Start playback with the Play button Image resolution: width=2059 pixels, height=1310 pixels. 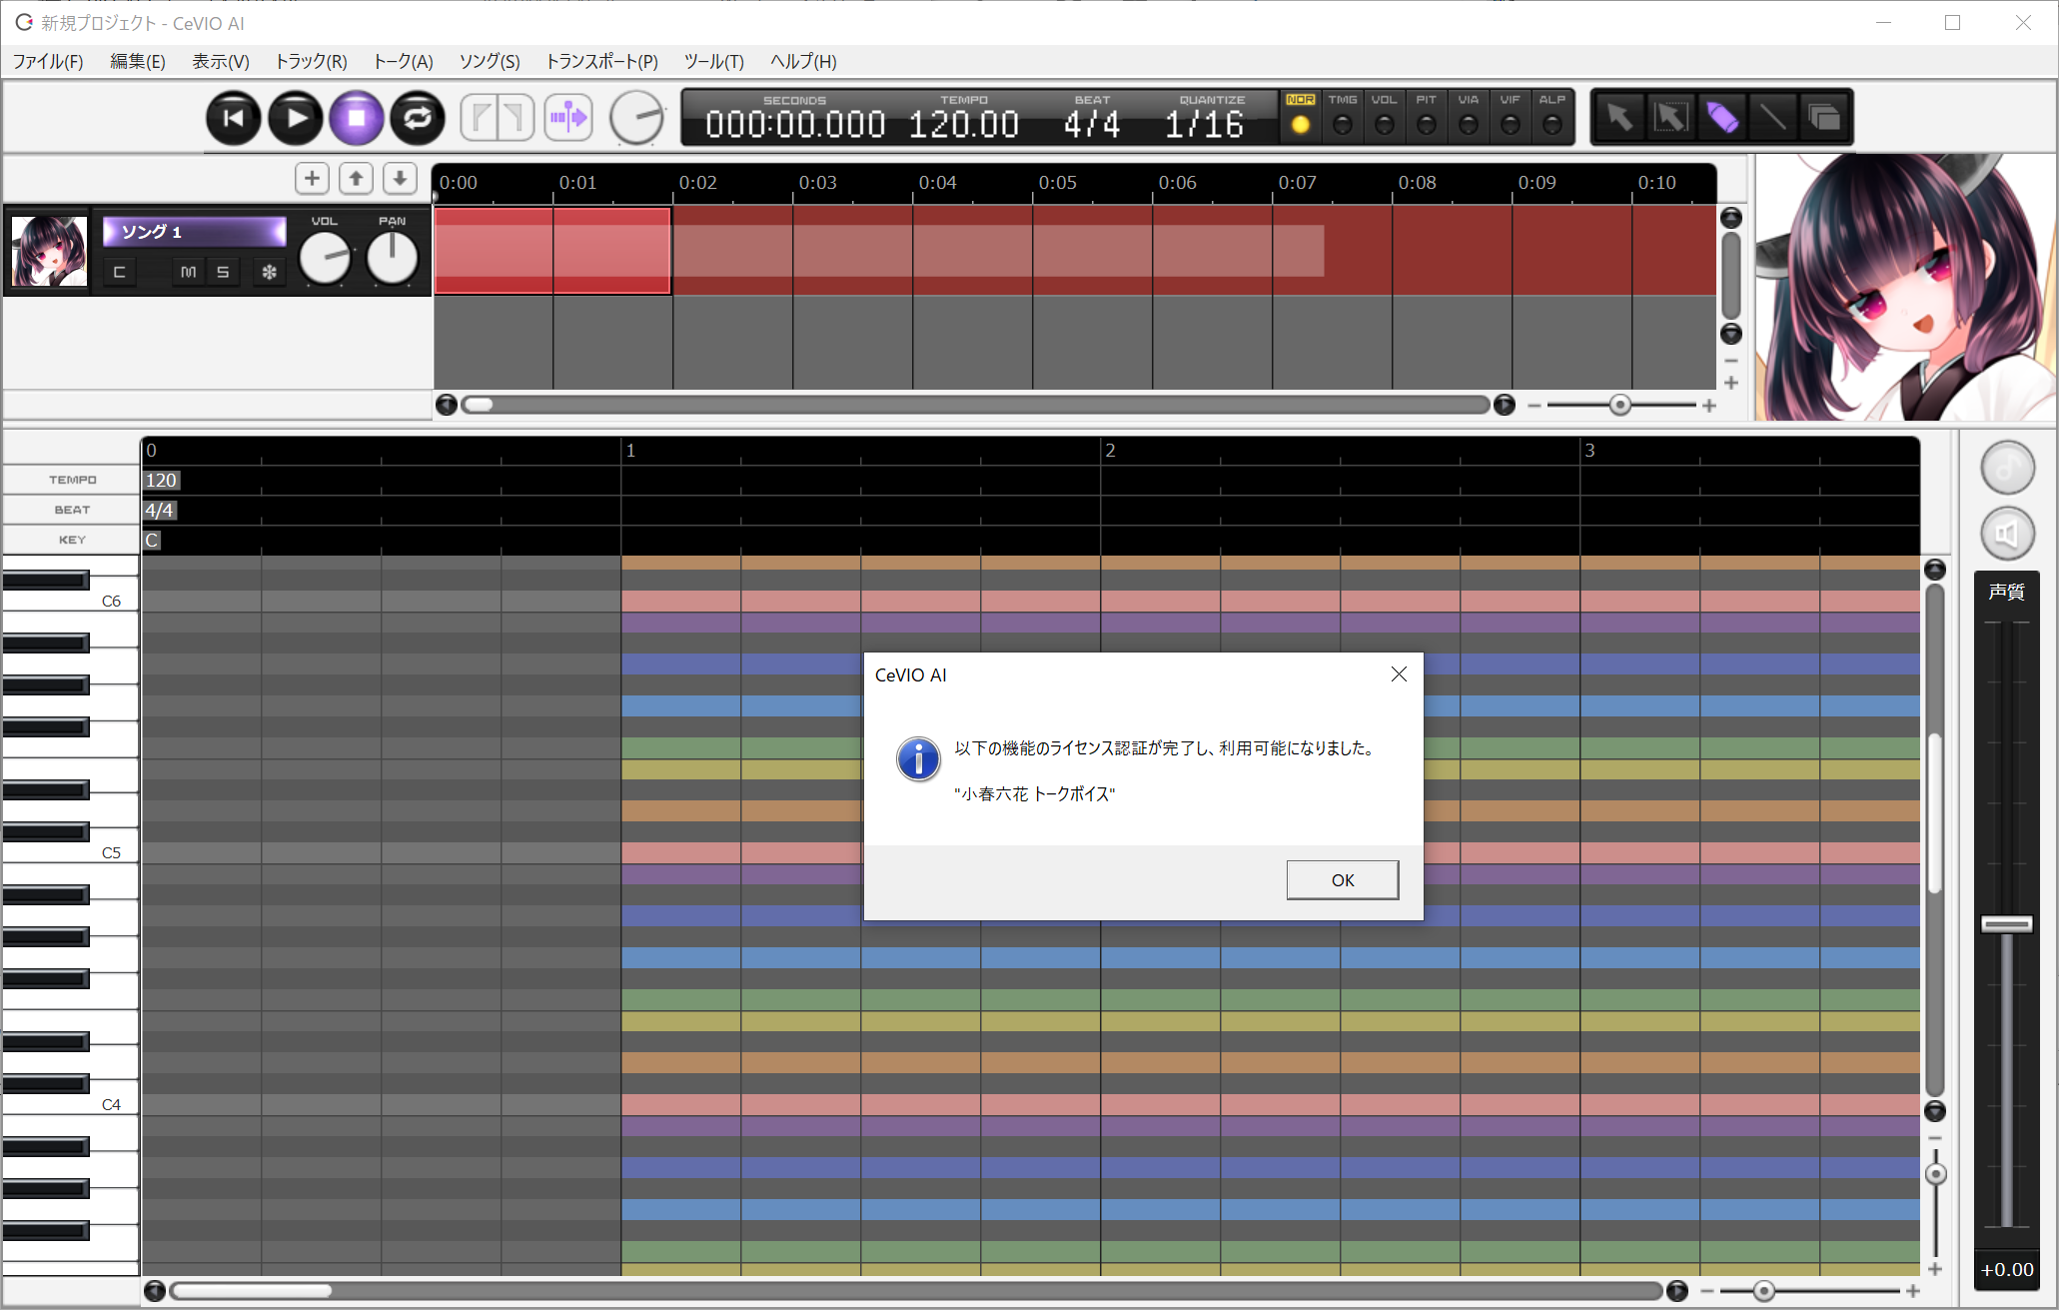point(296,118)
